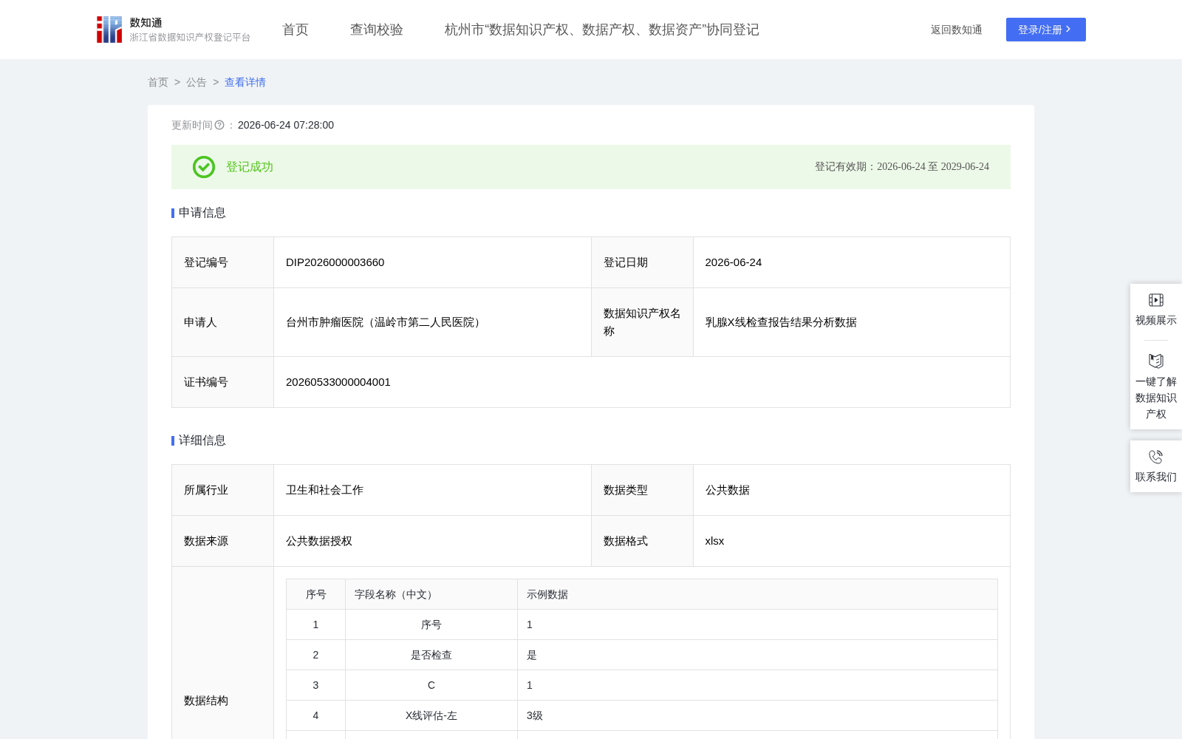The height and width of the screenshot is (739, 1182).
Task: Click the 是否检查 field name cell
Action: click(431, 655)
